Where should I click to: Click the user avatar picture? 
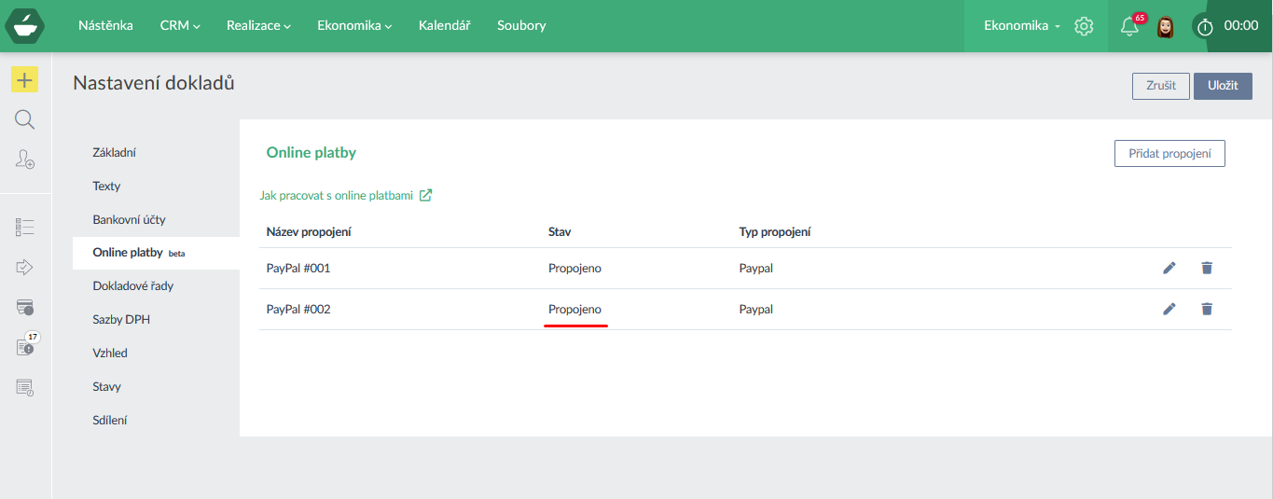[x=1165, y=26]
